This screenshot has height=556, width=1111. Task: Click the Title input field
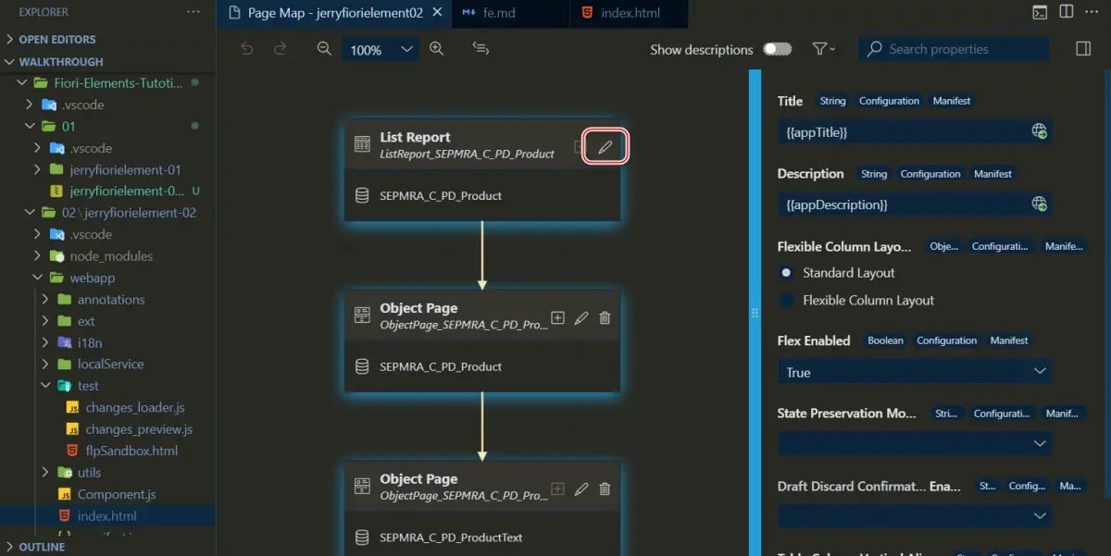click(x=915, y=132)
